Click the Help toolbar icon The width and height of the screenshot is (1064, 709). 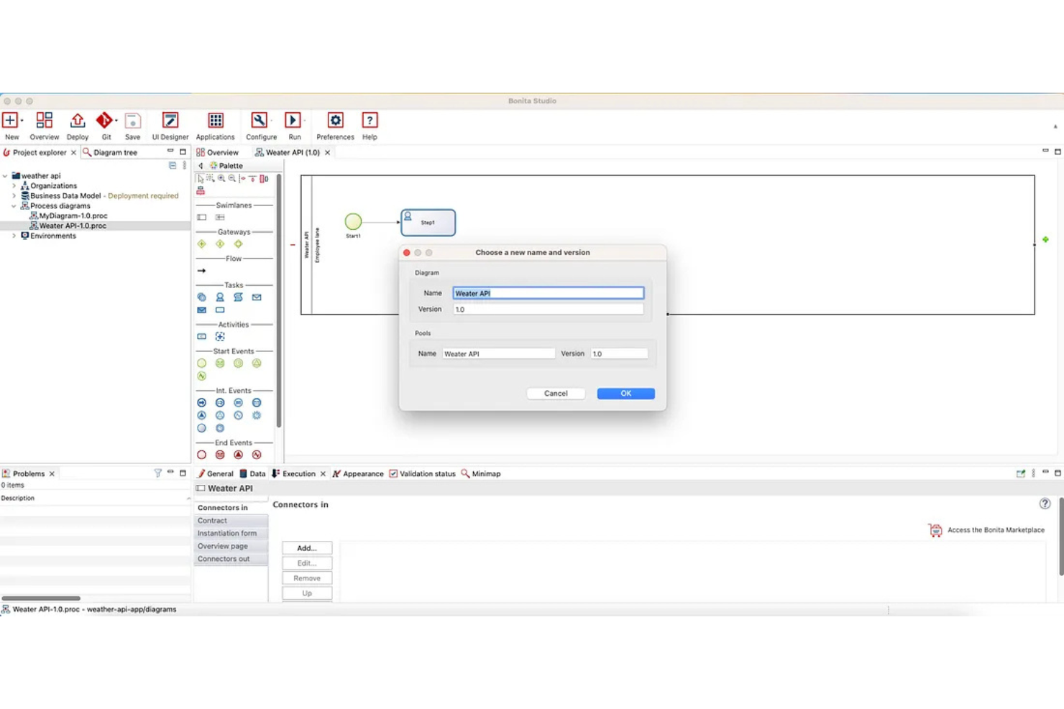coord(370,120)
